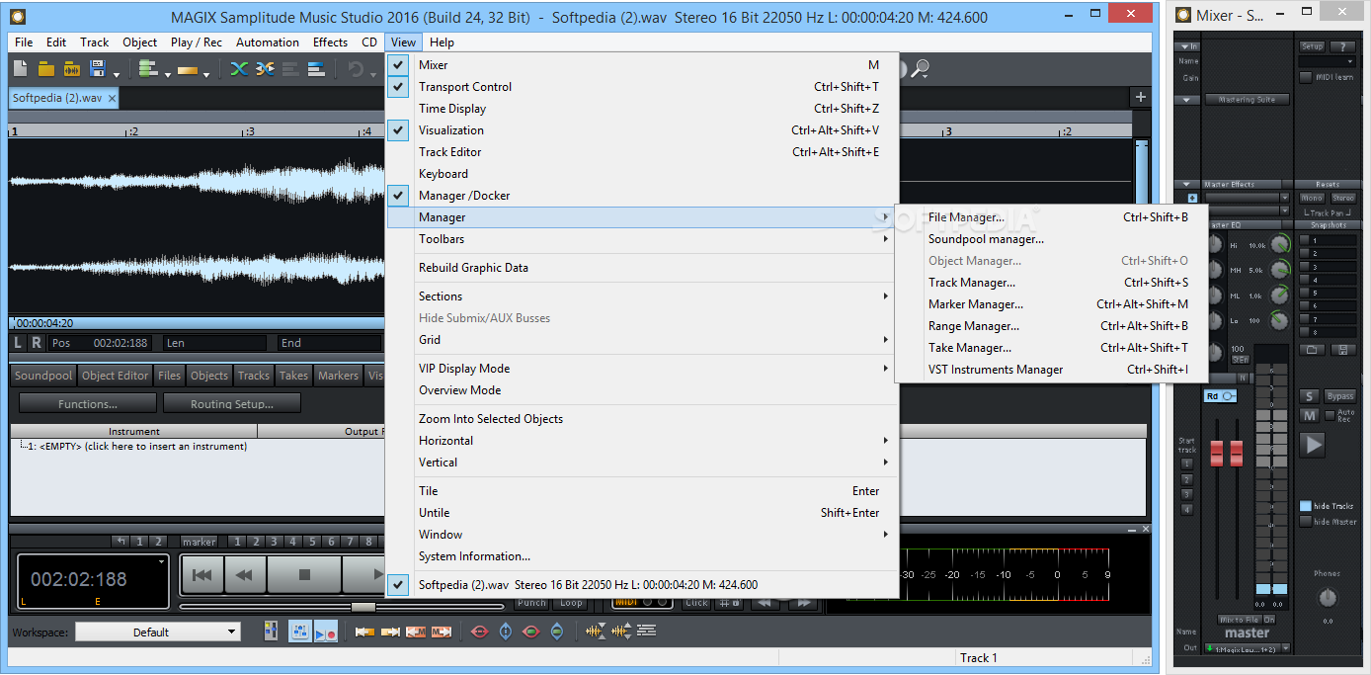Click the crossfade editor icon with arrows
This screenshot has height=675, width=1371.
(x=265, y=69)
